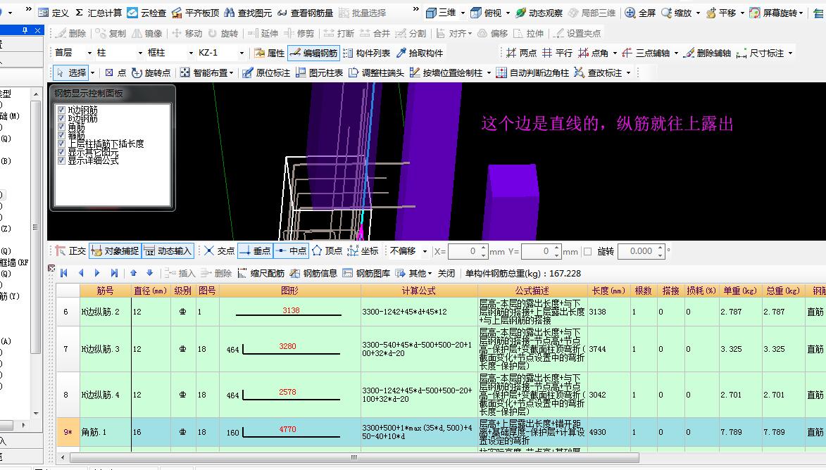Uncheck 显示其它图元 checkbox
This screenshot has height=470, width=826.
(62, 152)
